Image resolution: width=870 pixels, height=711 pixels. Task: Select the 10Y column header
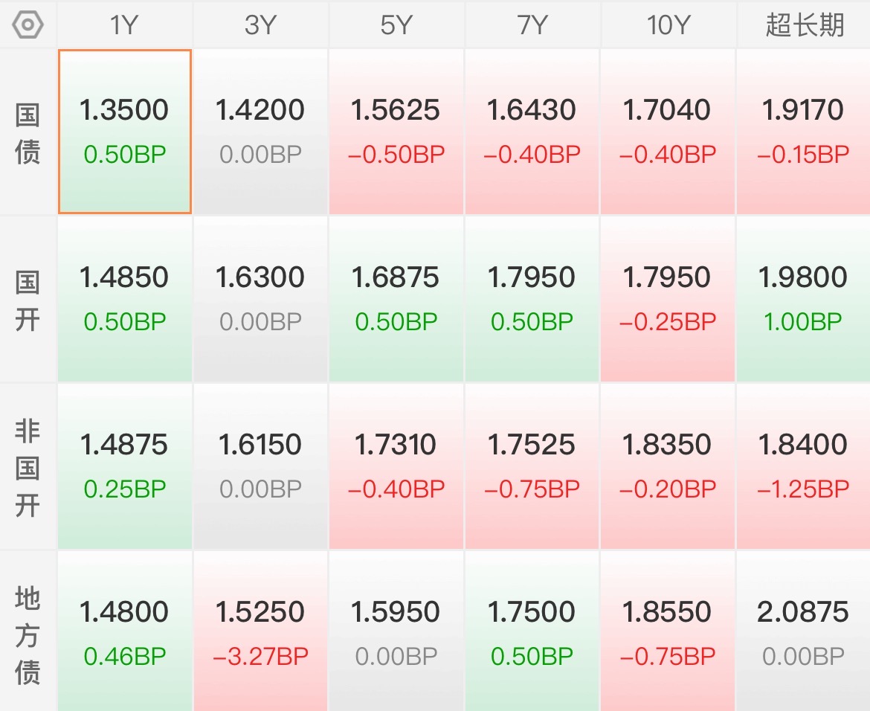[x=668, y=25]
